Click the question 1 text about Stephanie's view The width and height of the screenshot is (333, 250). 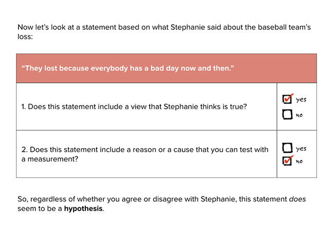[134, 106]
